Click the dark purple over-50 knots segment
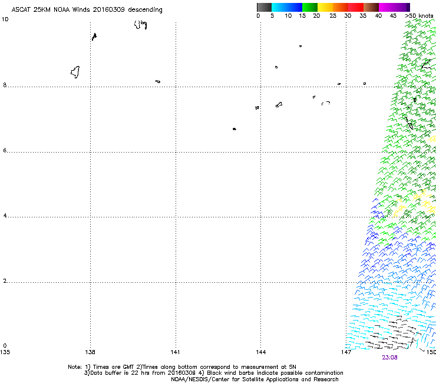 (x=408, y=7)
